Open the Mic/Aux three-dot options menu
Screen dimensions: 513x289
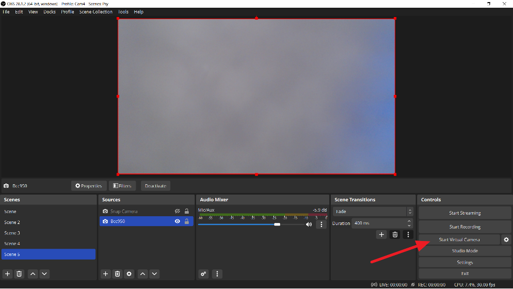(321, 224)
